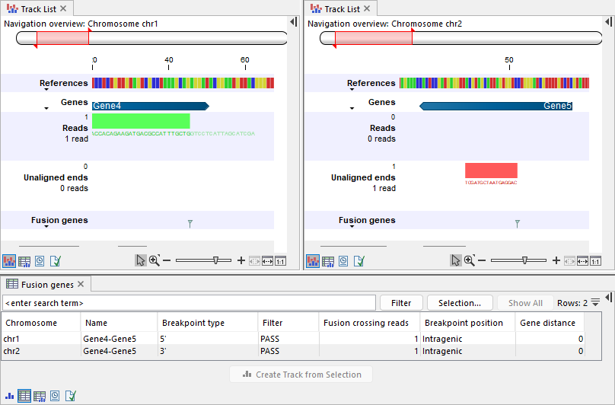The image size is (615, 405).
Task: Sort by Breakpoint type column header
Action: pyautogui.click(x=208, y=323)
